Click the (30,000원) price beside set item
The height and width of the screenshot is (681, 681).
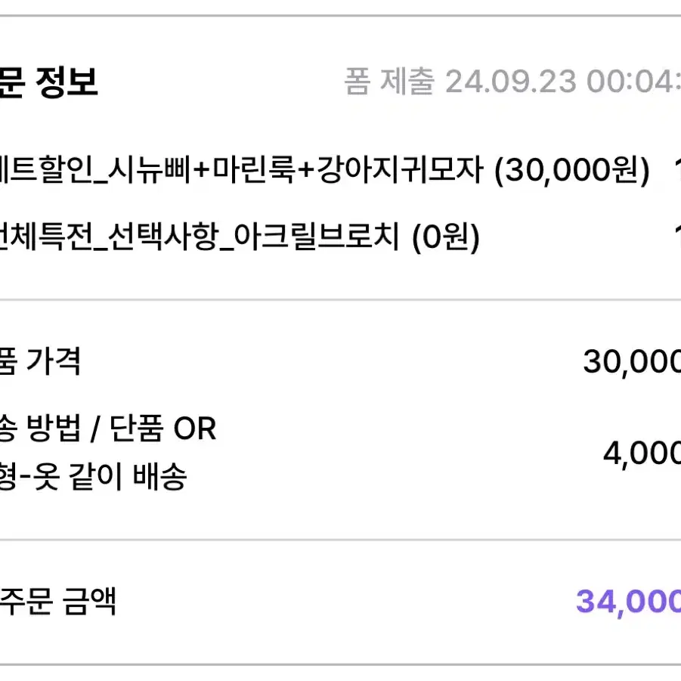click(x=572, y=170)
